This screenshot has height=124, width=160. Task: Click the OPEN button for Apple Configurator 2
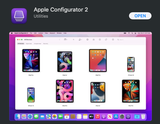click(x=140, y=16)
